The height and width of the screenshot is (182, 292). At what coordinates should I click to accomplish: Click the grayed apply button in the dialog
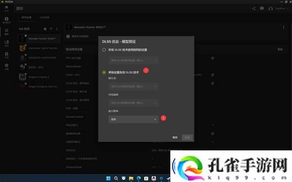coord(187,138)
